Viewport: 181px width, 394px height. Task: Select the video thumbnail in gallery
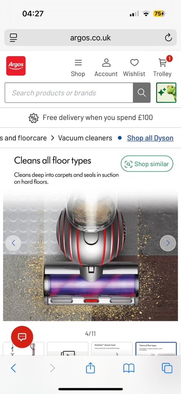(x=67, y=349)
